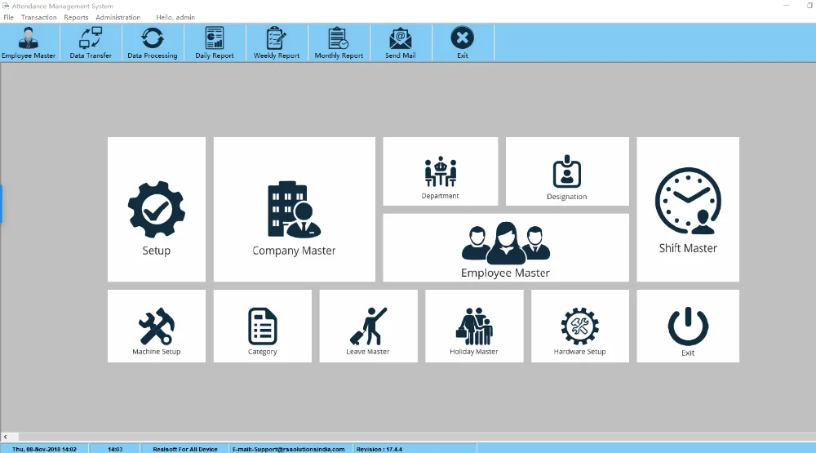Open Monthly Report from the toolbar

pyautogui.click(x=339, y=43)
